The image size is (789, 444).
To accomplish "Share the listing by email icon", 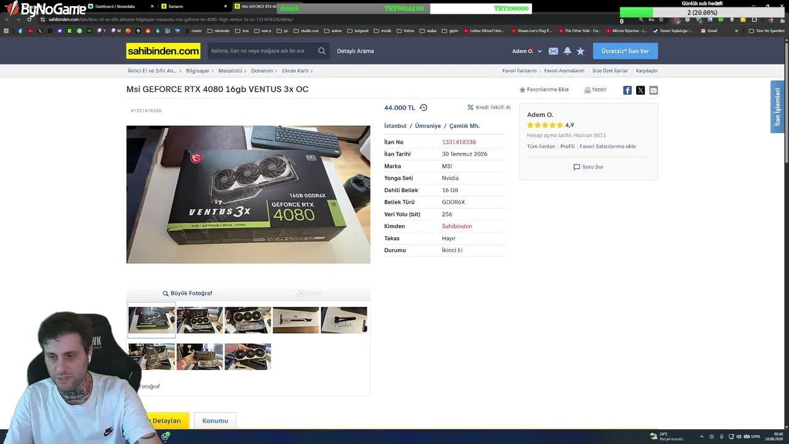I will (x=653, y=90).
